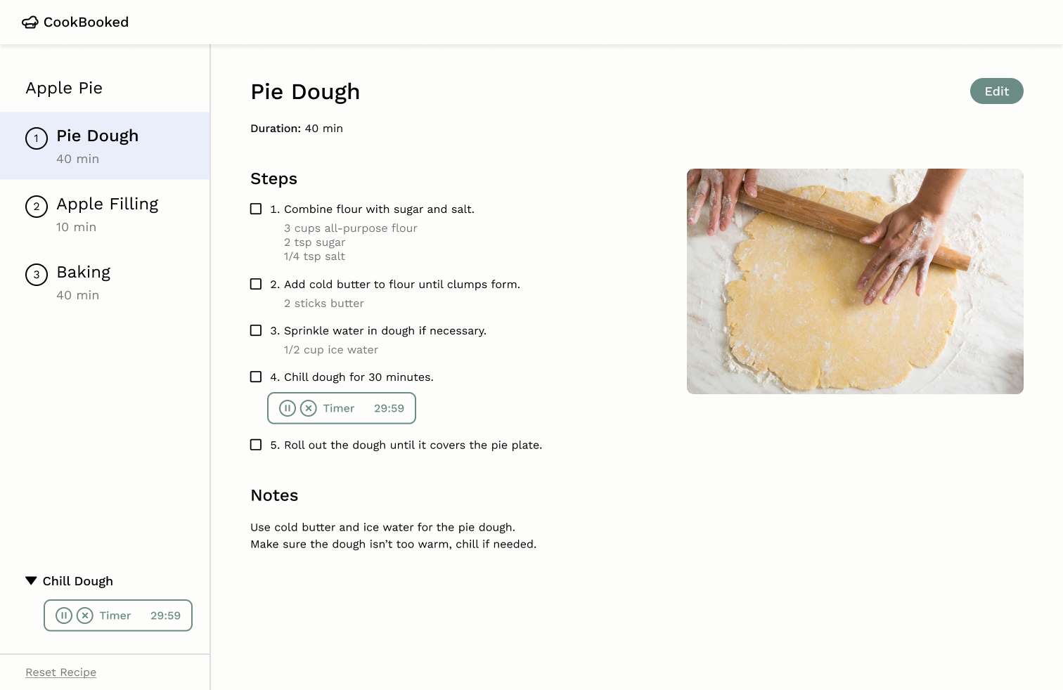Pause the timer in step 4
This screenshot has width=1063, height=690.
point(288,408)
